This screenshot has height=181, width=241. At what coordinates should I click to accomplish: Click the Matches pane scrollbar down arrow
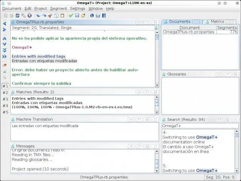(x=157, y=112)
